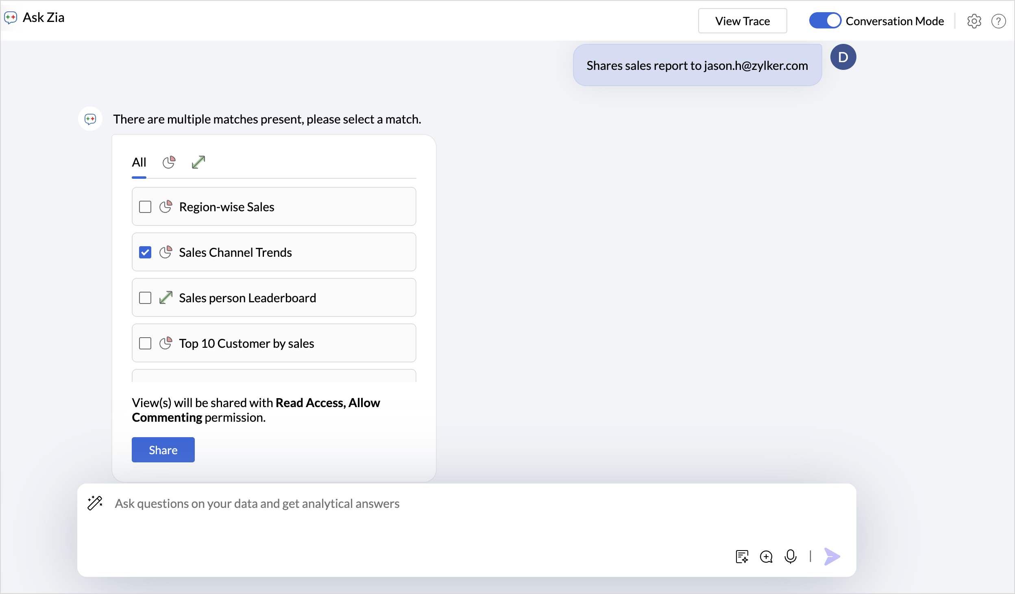
Task: Switch to the pie chart reports tab
Action: (x=169, y=163)
